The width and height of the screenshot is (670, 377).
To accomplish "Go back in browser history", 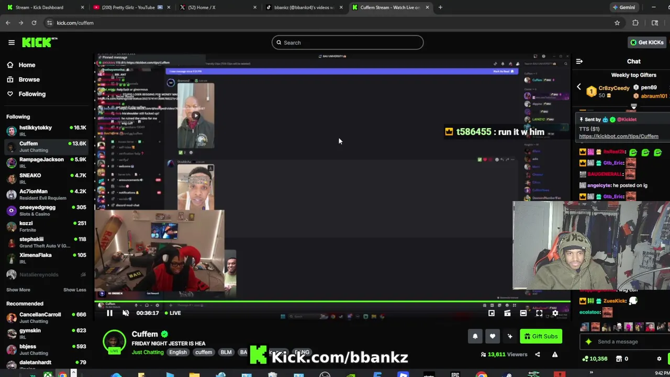I will coord(8,23).
